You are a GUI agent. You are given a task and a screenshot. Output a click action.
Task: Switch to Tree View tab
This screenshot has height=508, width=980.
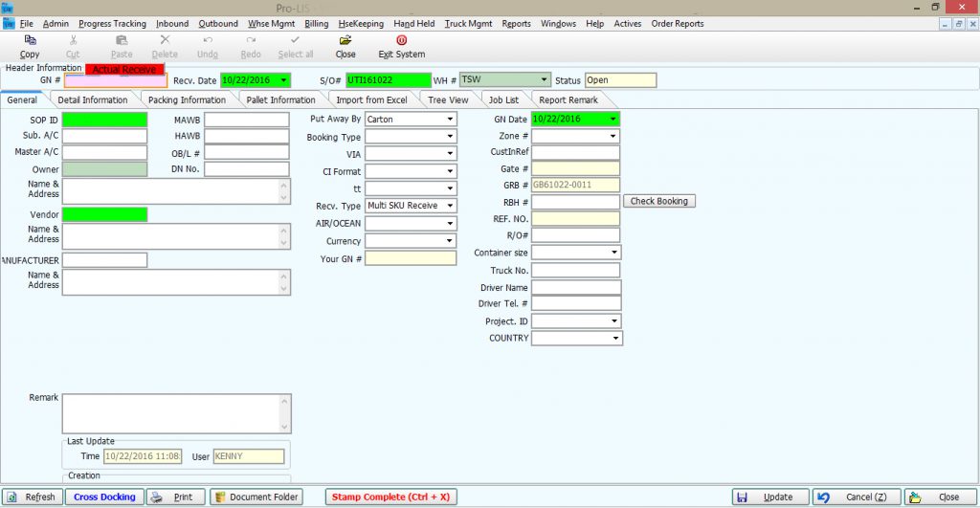(448, 100)
